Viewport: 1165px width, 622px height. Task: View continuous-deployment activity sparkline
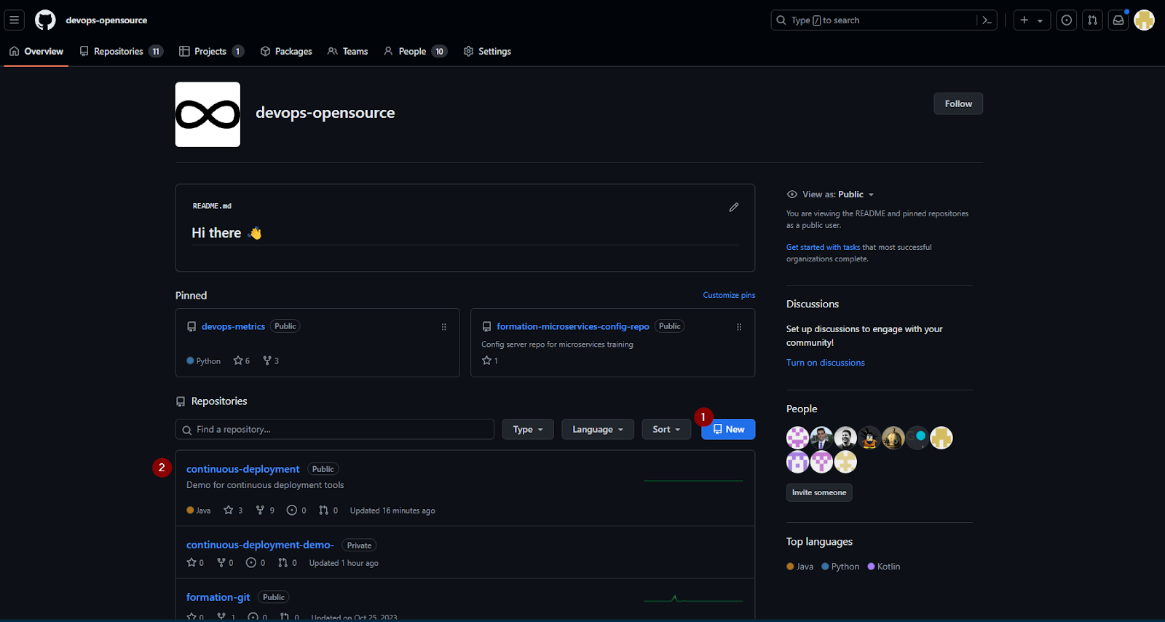pos(693,481)
